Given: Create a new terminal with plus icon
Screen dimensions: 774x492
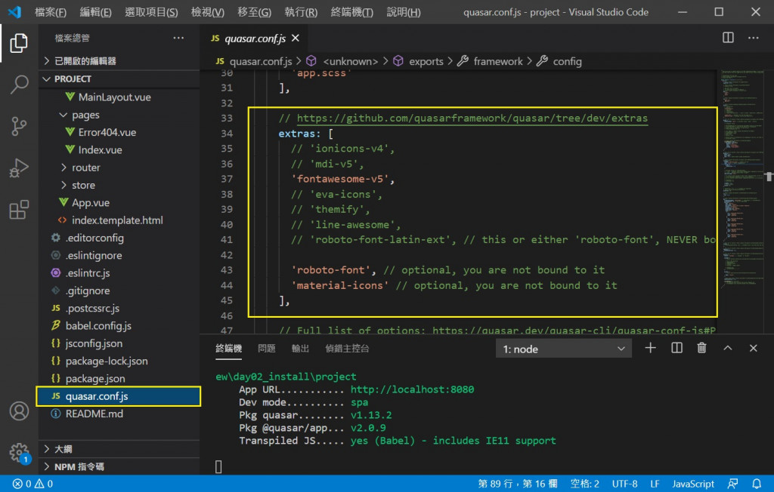Looking at the screenshot, I should (650, 348).
